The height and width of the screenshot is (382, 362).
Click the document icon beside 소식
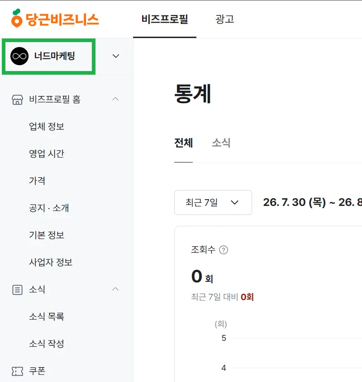pyautogui.click(x=17, y=290)
